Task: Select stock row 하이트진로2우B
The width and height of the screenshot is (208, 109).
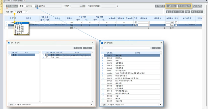Action: (131, 71)
